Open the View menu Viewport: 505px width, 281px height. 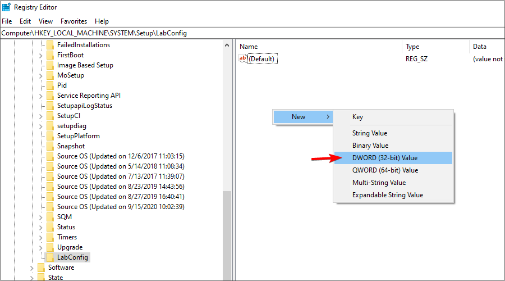(45, 21)
